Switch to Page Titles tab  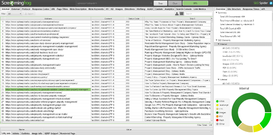coord(62,9)
